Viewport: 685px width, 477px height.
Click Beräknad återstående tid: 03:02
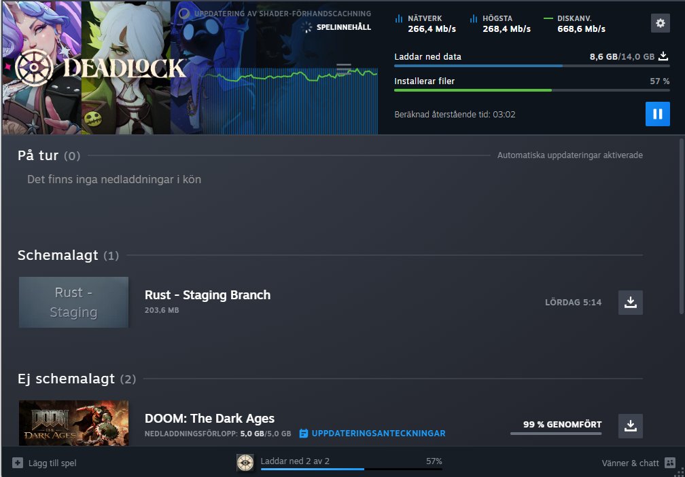click(x=455, y=114)
